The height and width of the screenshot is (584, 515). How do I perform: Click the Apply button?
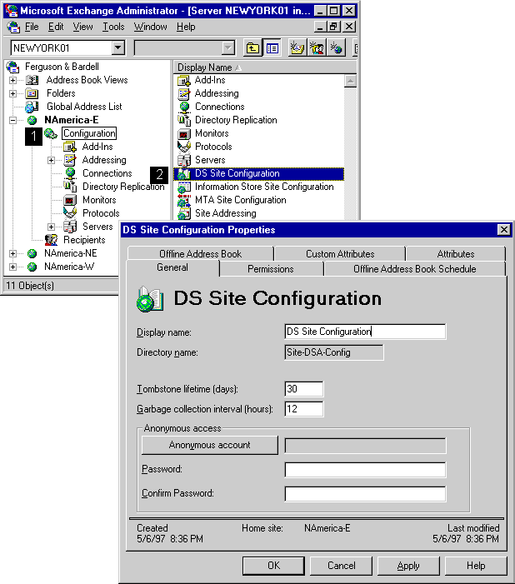click(408, 566)
